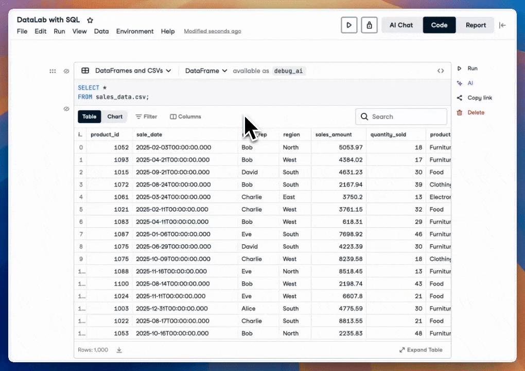Click the Filter lines icon
The width and height of the screenshot is (525, 371).
(x=138, y=116)
